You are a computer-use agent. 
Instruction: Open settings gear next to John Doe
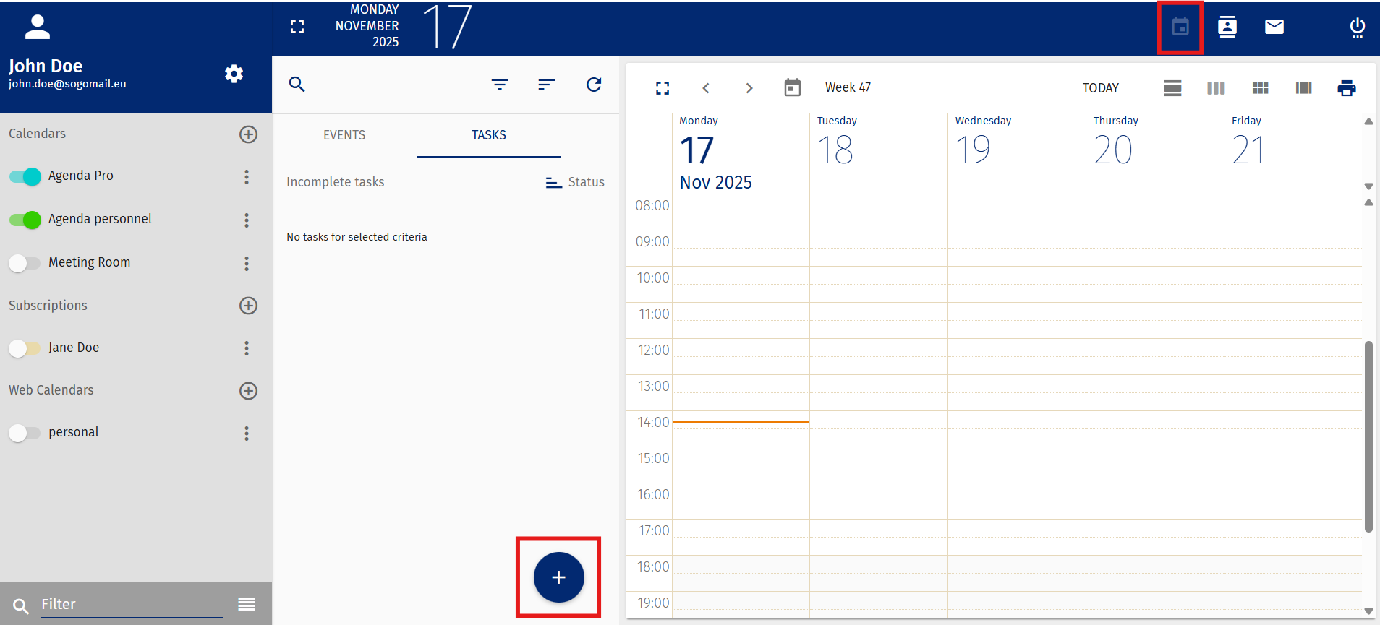click(234, 74)
